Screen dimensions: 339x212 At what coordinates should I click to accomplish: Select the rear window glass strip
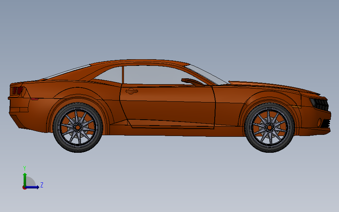pyautogui.click(x=68, y=71)
